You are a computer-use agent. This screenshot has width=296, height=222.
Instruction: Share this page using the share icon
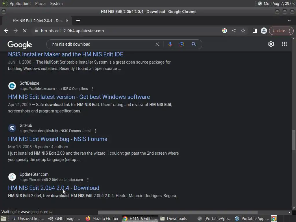pyautogui.click(x=234, y=31)
